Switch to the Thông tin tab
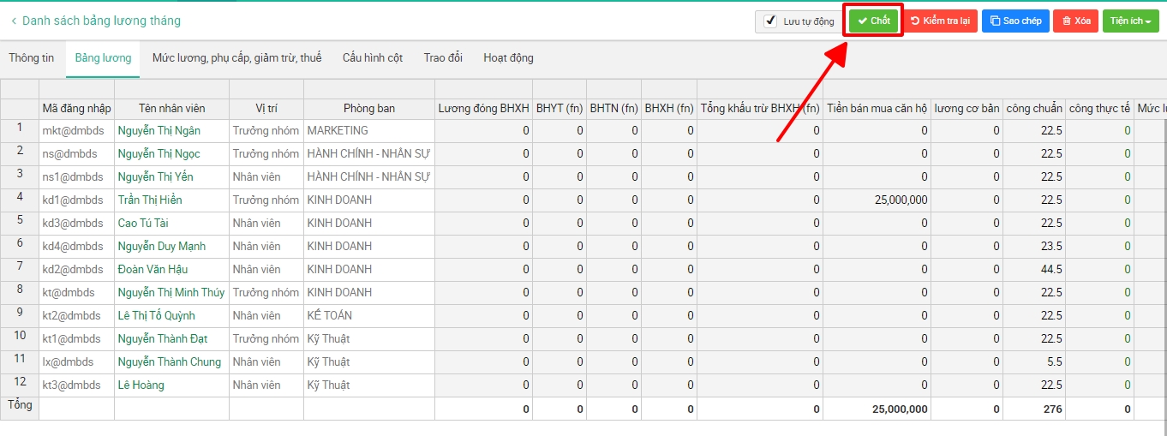The image size is (1167, 436). (x=32, y=58)
